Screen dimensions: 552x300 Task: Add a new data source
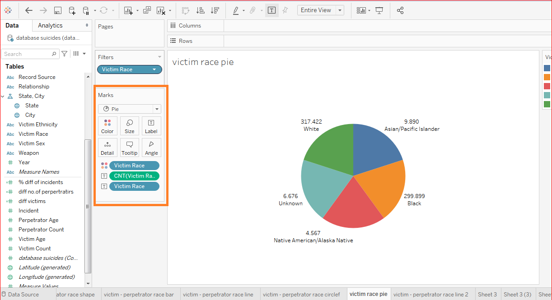(72, 10)
